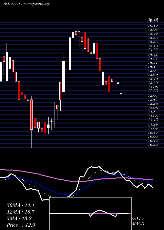
Task: Open the <<Live MACD link
Action: [138, 221]
